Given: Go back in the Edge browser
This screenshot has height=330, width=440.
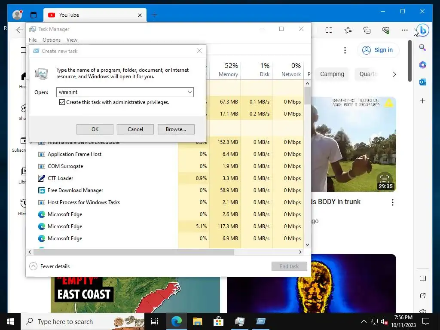Looking at the screenshot, I should (20, 30).
